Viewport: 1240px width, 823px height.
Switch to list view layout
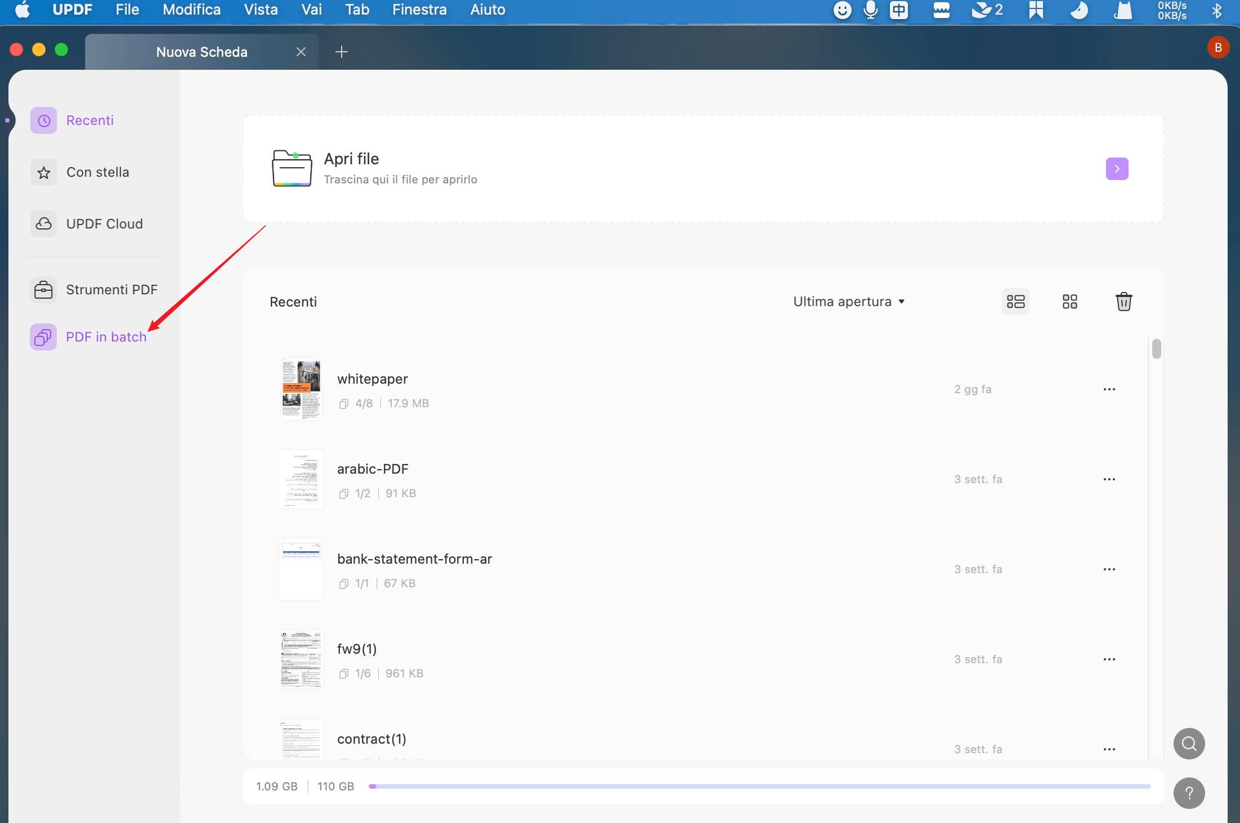(1015, 302)
